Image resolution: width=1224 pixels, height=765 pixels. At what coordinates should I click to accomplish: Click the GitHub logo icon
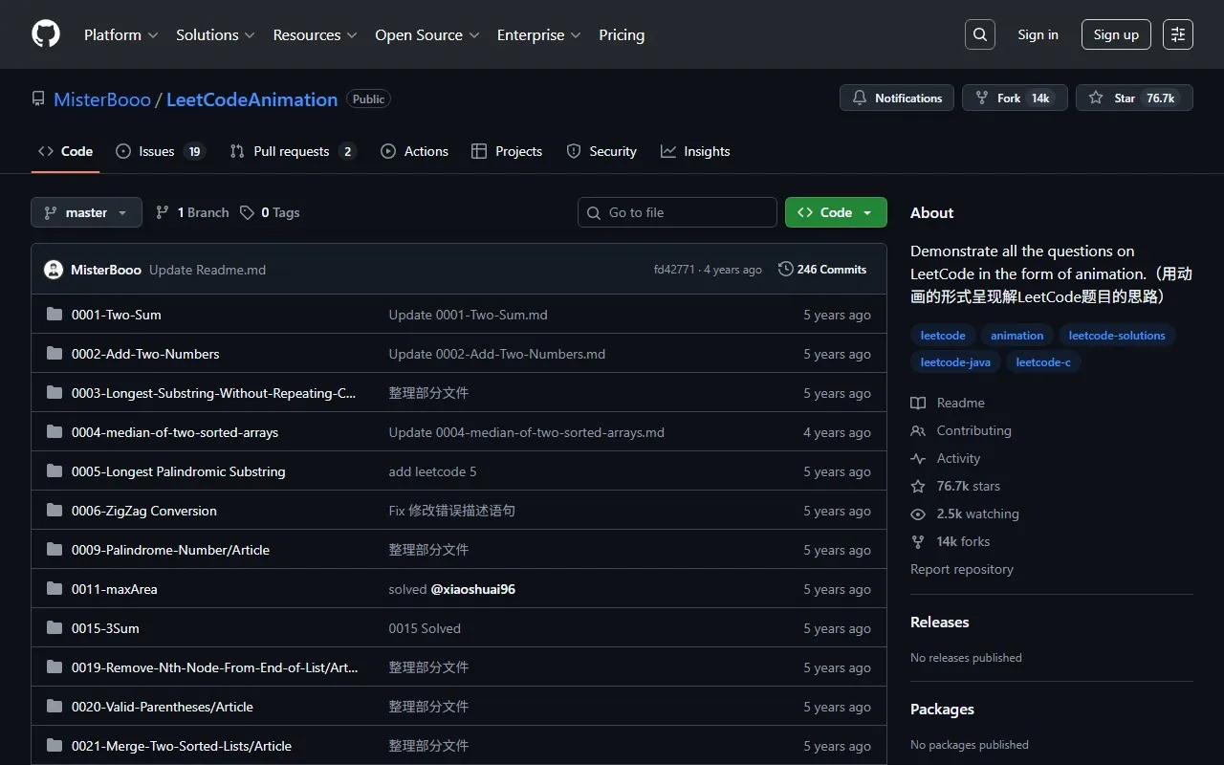point(46,34)
